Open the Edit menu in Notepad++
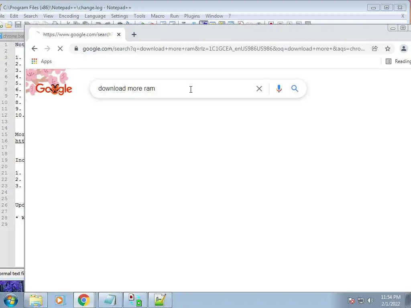Viewport: 411px width, 308px height. pos(14,16)
